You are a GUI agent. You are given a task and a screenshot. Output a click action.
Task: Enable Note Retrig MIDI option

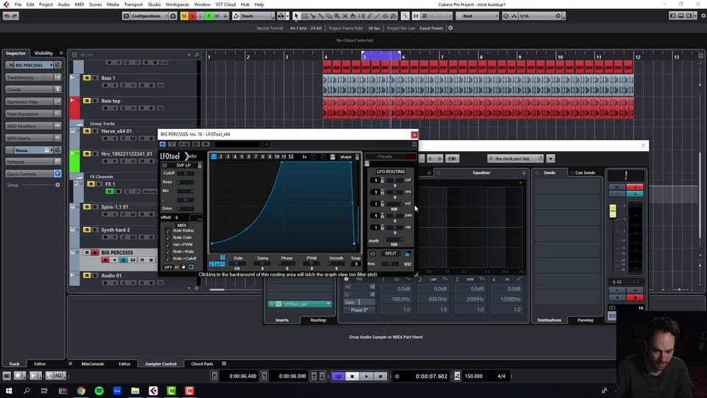tap(168, 231)
